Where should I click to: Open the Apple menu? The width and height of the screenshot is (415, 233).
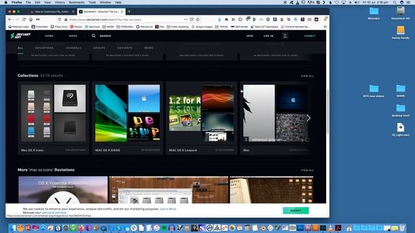(6, 3)
